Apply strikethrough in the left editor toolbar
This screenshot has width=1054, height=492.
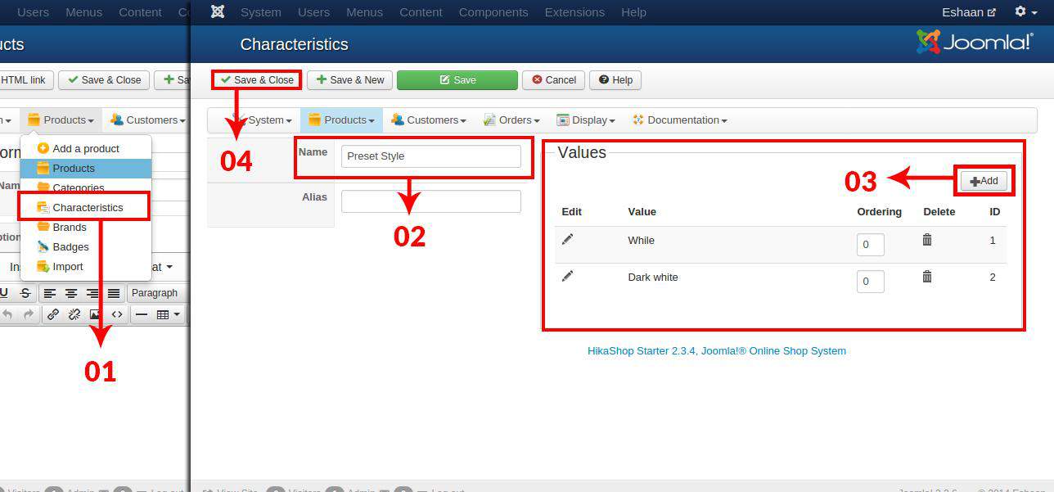pyautogui.click(x=25, y=293)
